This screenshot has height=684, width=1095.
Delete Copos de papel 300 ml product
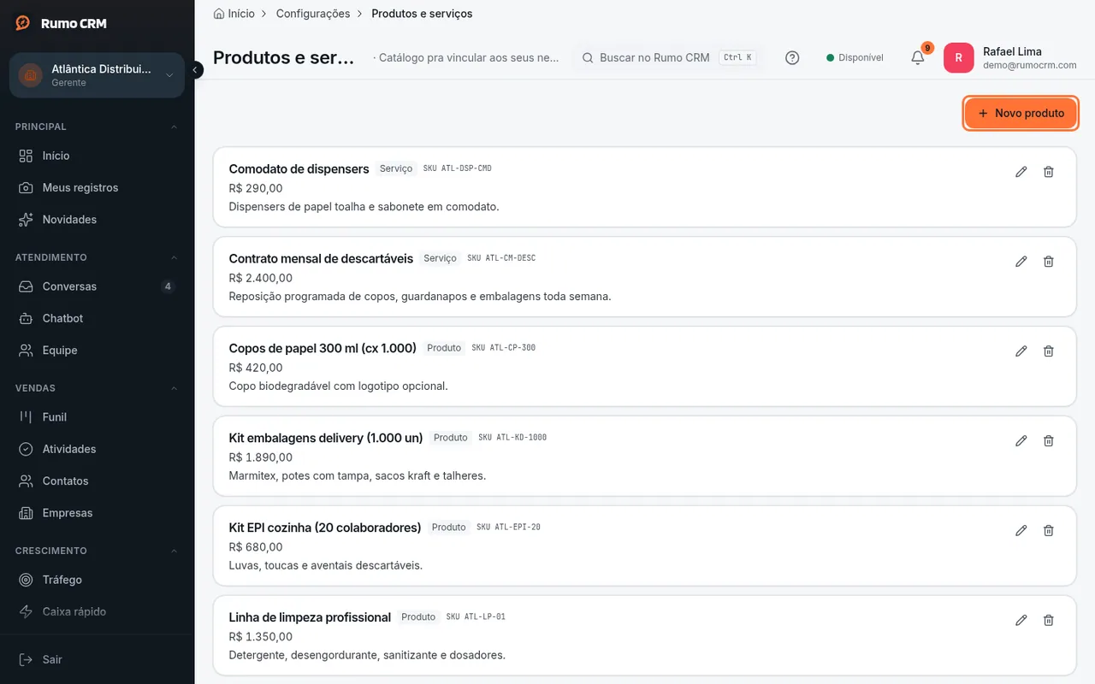coord(1049,351)
